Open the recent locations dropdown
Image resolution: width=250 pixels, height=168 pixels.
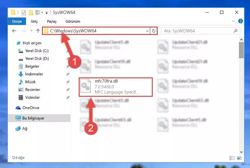pyautogui.click(x=31, y=31)
